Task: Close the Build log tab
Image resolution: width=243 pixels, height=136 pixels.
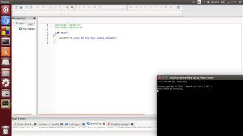Action: tap(104, 124)
